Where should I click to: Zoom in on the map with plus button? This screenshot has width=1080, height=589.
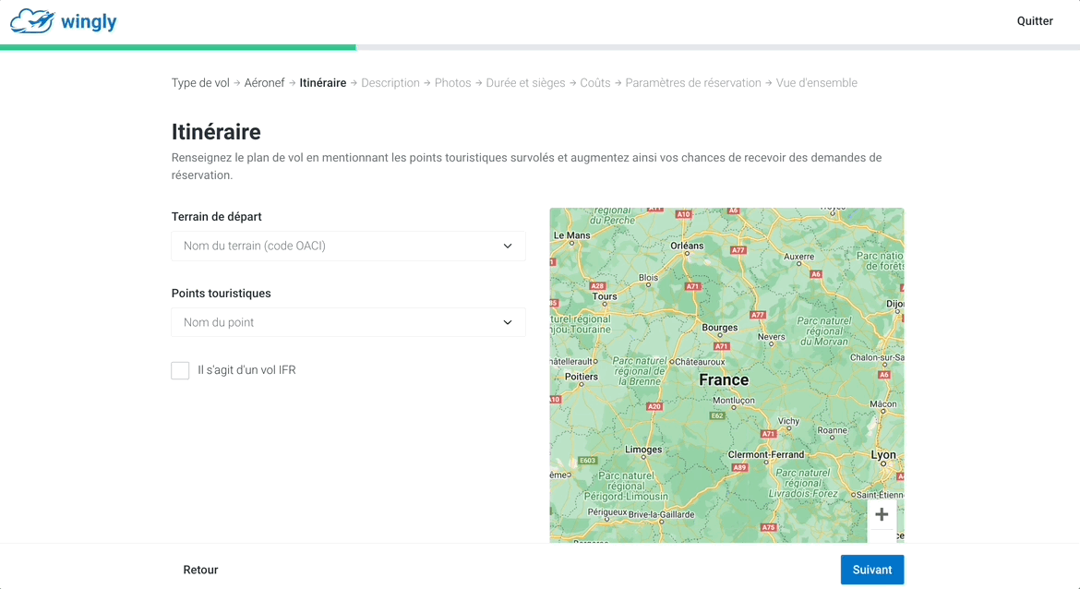(882, 514)
